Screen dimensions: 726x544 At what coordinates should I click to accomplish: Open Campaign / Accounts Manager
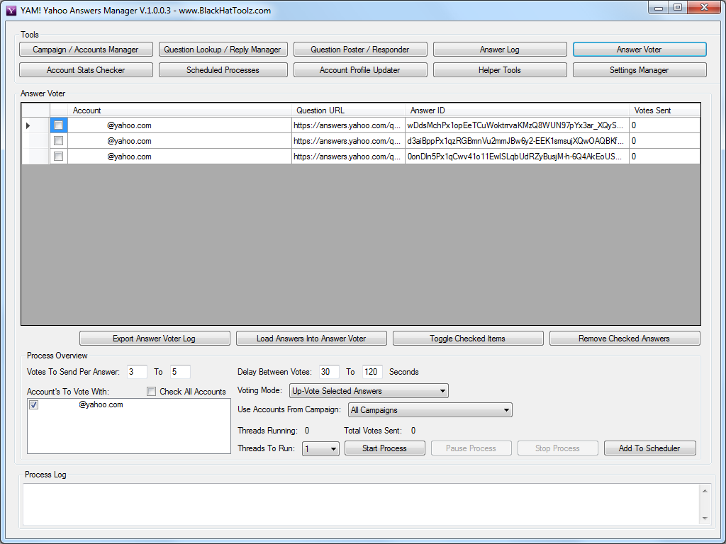86,50
